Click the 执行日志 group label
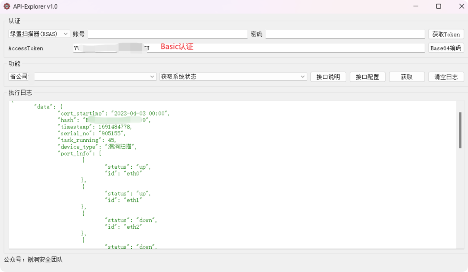The width and height of the screenshot is (468, 272). pos(20,93)
